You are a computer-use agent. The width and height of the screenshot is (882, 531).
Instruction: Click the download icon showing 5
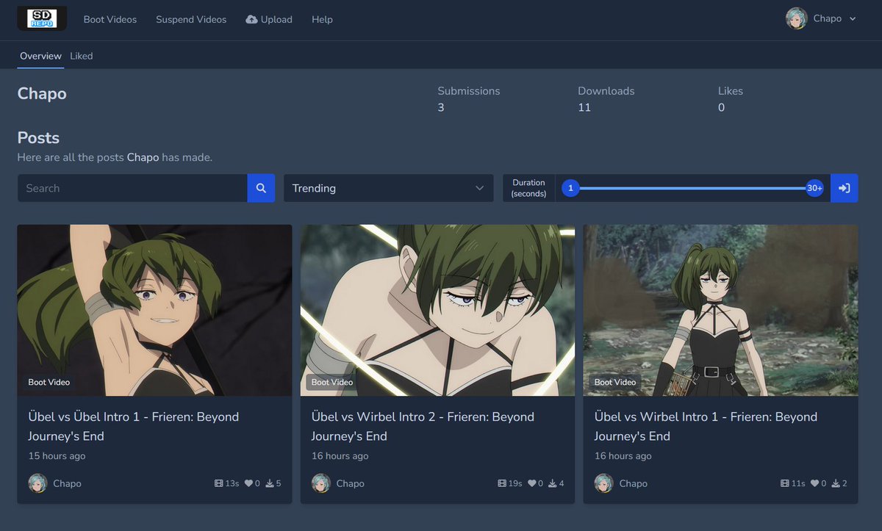[269, 483]
